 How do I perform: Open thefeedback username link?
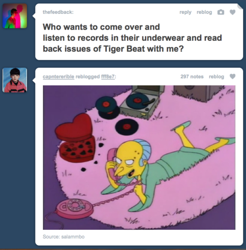coord(58,12)
